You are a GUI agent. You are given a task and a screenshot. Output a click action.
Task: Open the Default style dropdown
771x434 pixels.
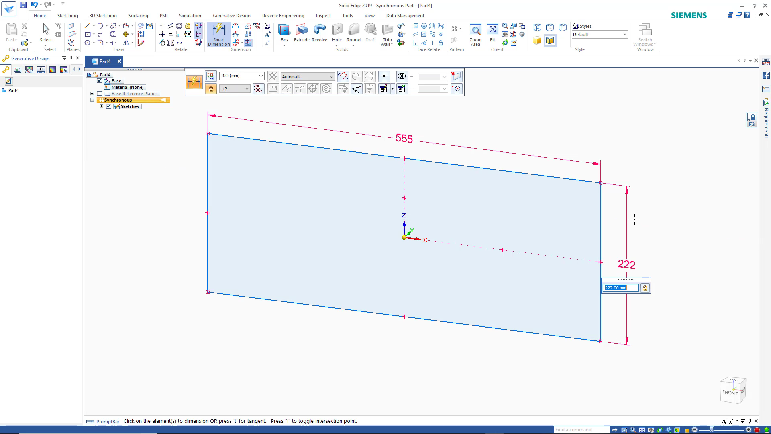coord(624,34)
